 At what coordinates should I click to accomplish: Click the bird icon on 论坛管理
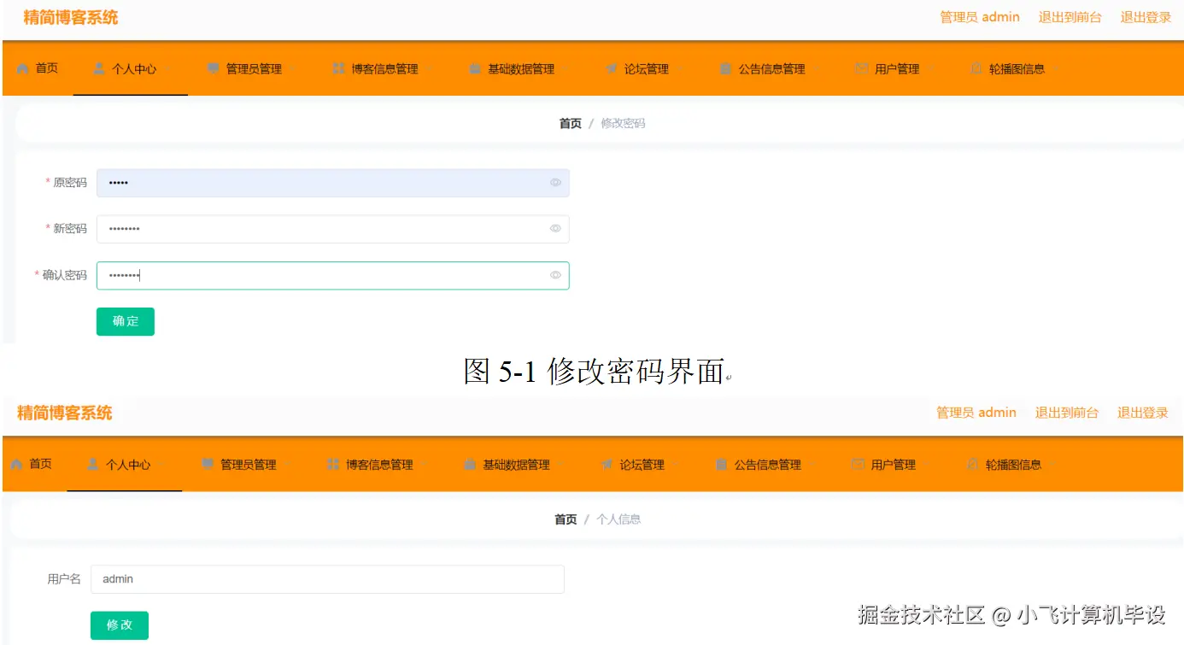610,68
